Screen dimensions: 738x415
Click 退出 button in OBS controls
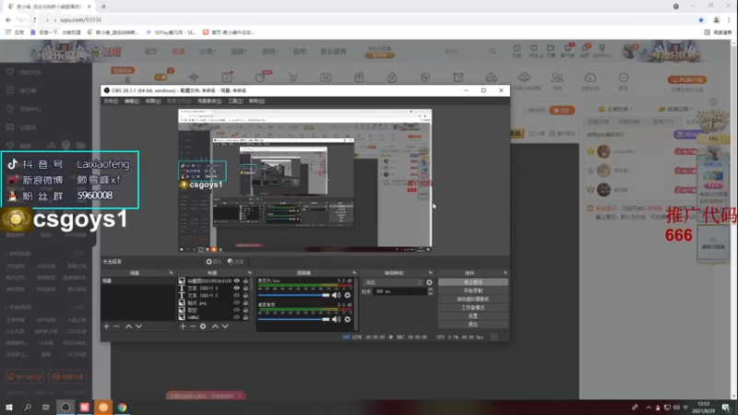coord(473,325)
